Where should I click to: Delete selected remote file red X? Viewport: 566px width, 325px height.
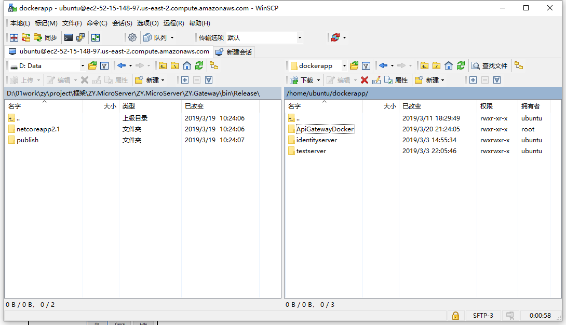(x=365, y=80)
